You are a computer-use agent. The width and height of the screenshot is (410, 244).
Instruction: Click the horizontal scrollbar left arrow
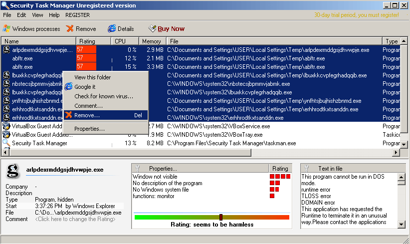tap(5, 152)
